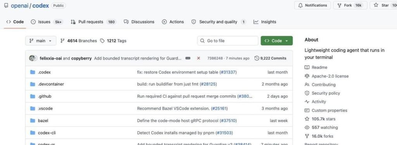The image size is (397, 145).
Task: Switch to the Code tab
Action: tap(15, 22)
